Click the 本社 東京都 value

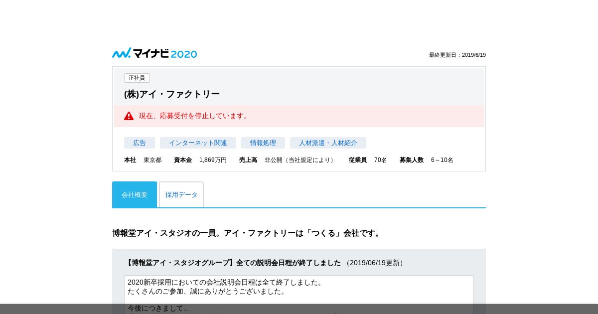tap(152, 160)
